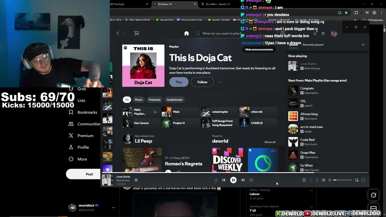Select the Audiobooks filter chip
The height and width of the screenshot is (217, 386).
click(x=175, y=100)
